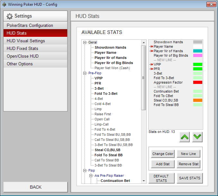Image resolution: width=218 pixels, height=196 pixels.
Task: Select 3-Bet in the HUD list
Action: [158, 73]
